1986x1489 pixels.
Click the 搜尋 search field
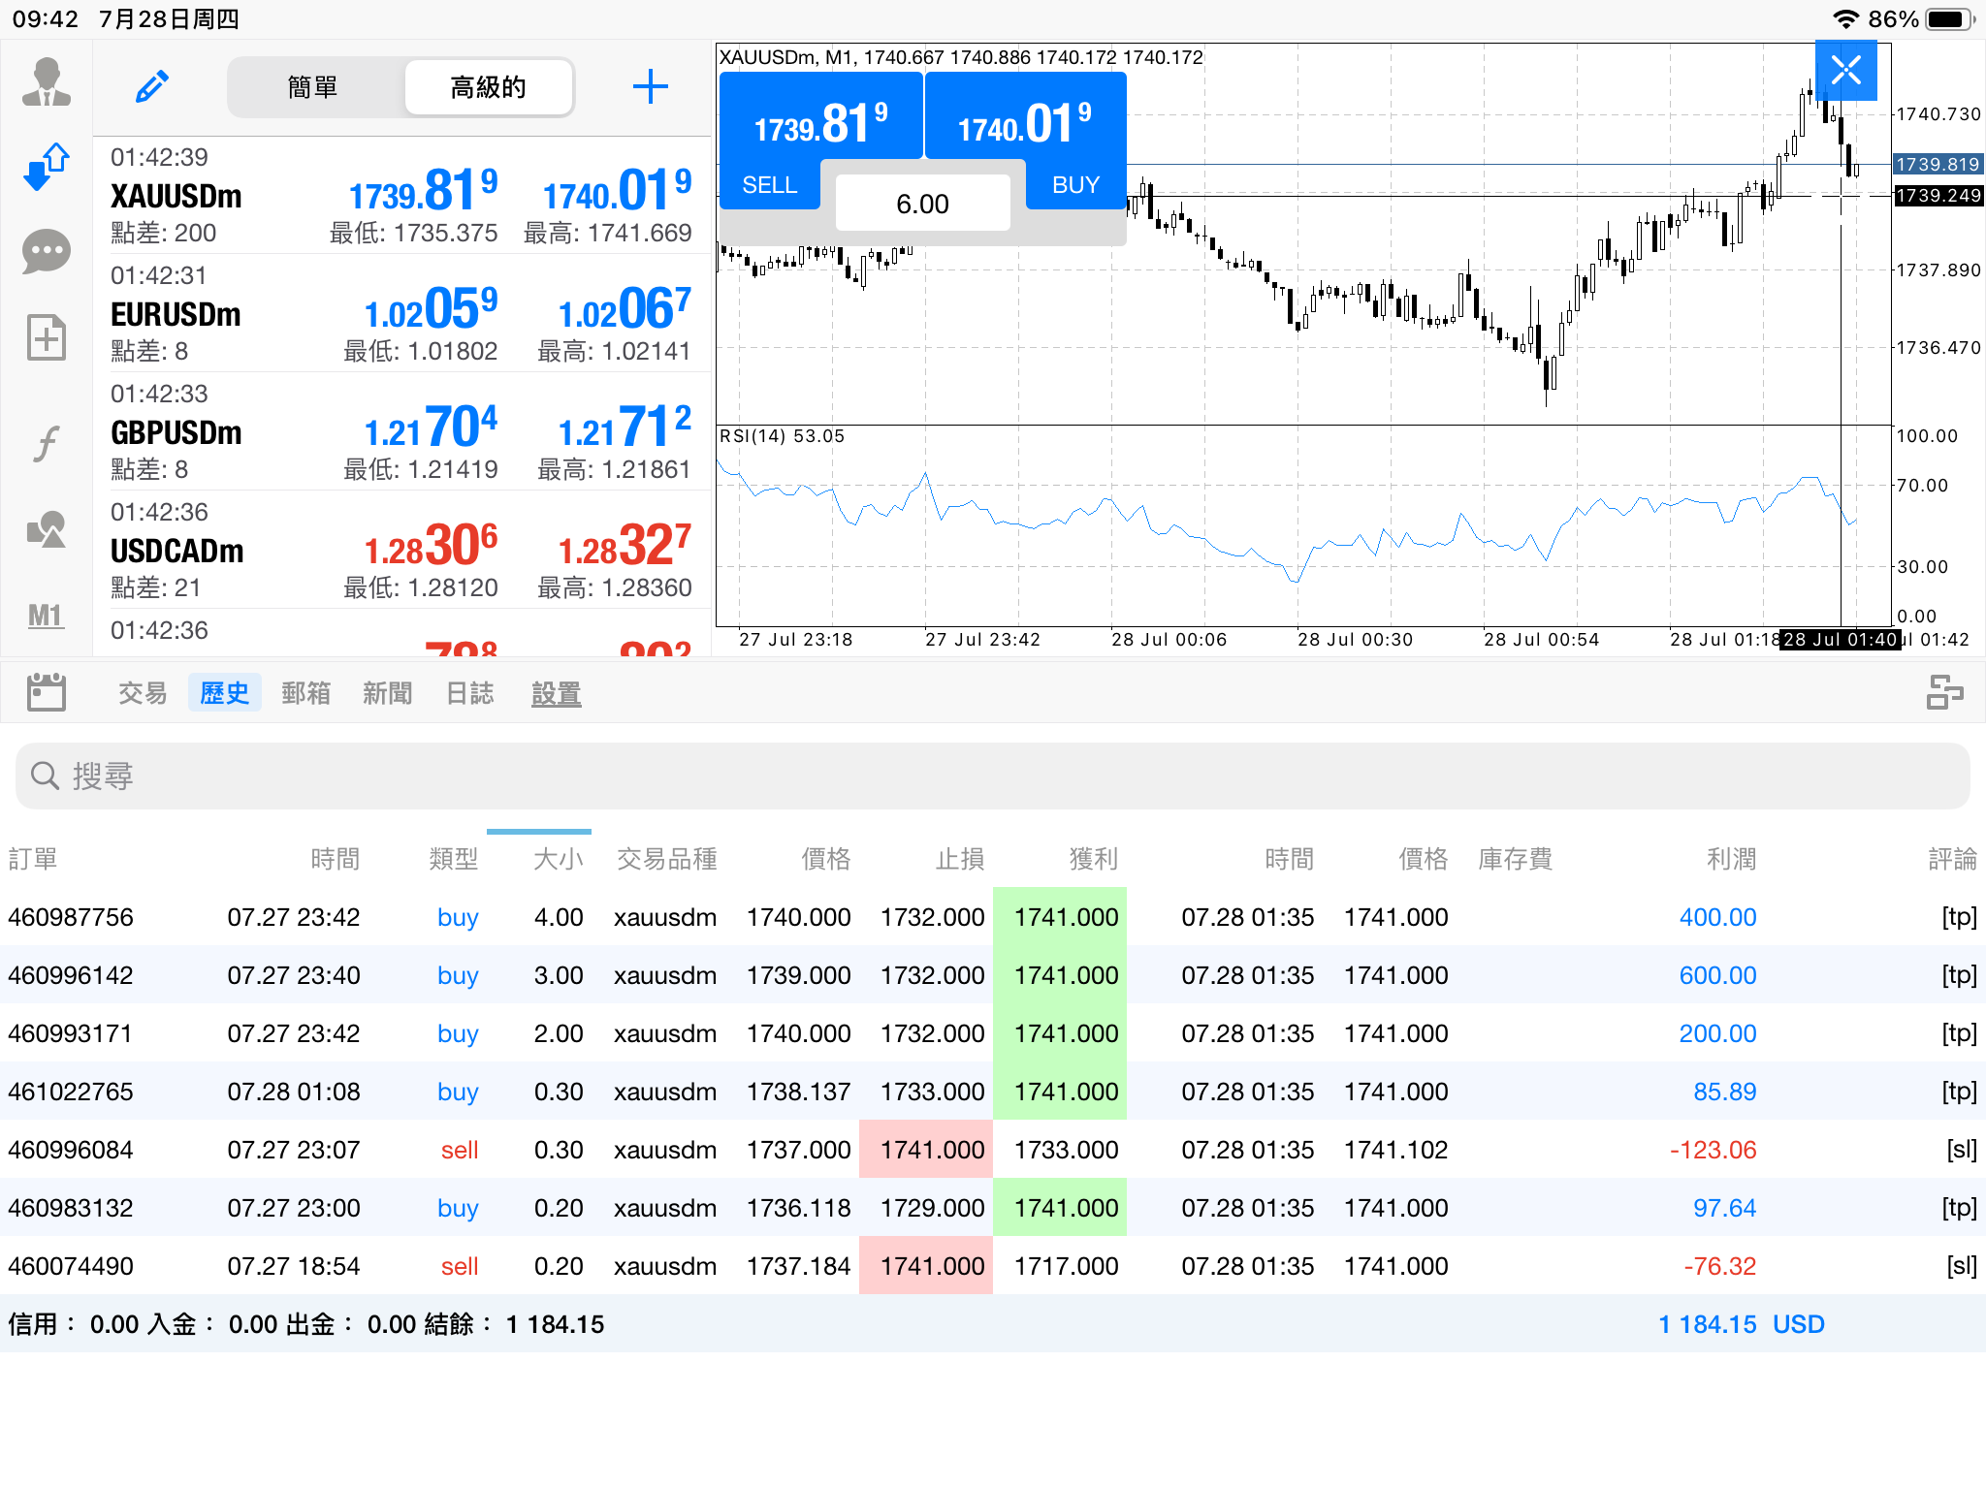[x=993, y=776]
